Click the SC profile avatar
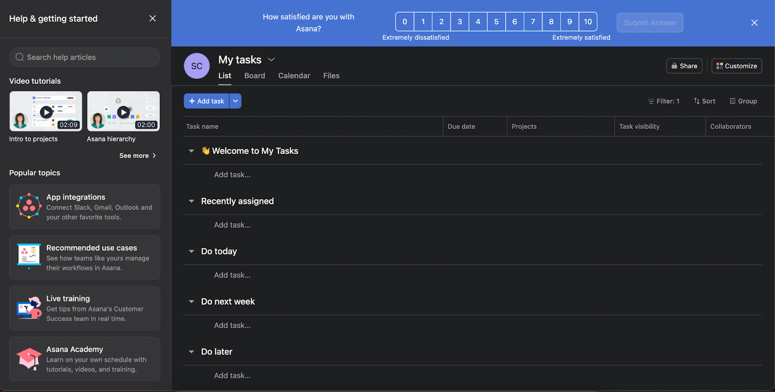 coord(197,66)
